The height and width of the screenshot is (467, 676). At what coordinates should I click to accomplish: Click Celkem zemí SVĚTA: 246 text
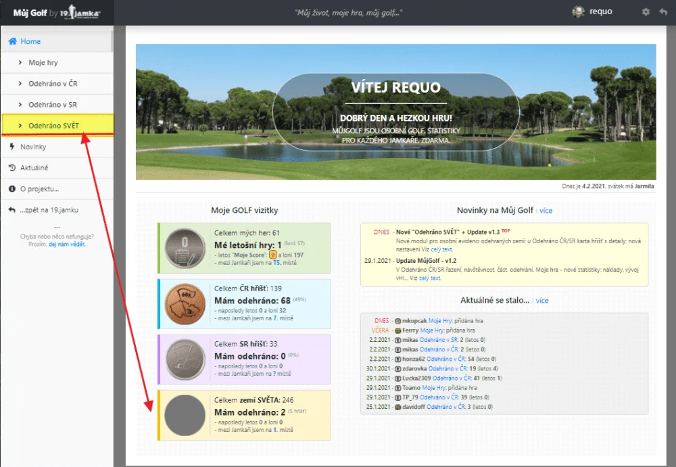coord(254,400)
